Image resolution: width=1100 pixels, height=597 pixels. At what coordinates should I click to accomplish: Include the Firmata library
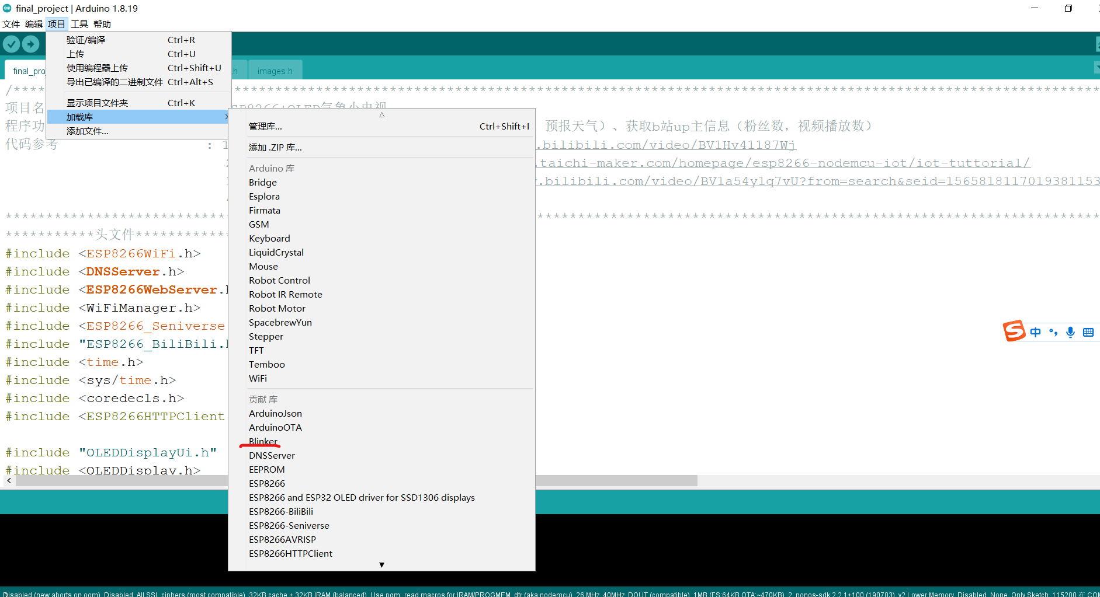point(381,210)
